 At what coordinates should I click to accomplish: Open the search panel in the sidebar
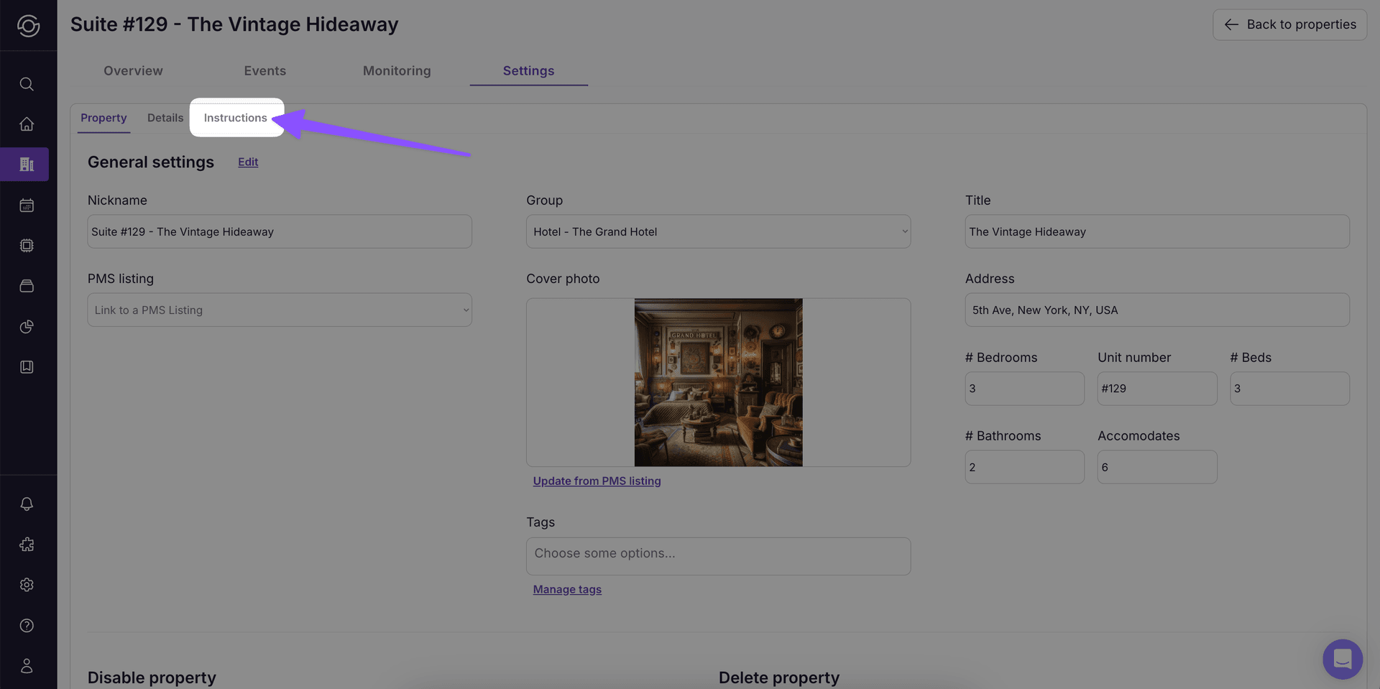[x=27, y=84]
